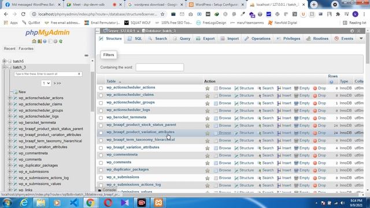
Task: Sort by the Table column header
Action: [x=111, y=81]
